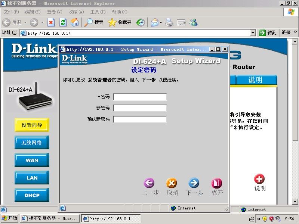Switch to 找不到服务器 taskbar window

coord(50,218)
